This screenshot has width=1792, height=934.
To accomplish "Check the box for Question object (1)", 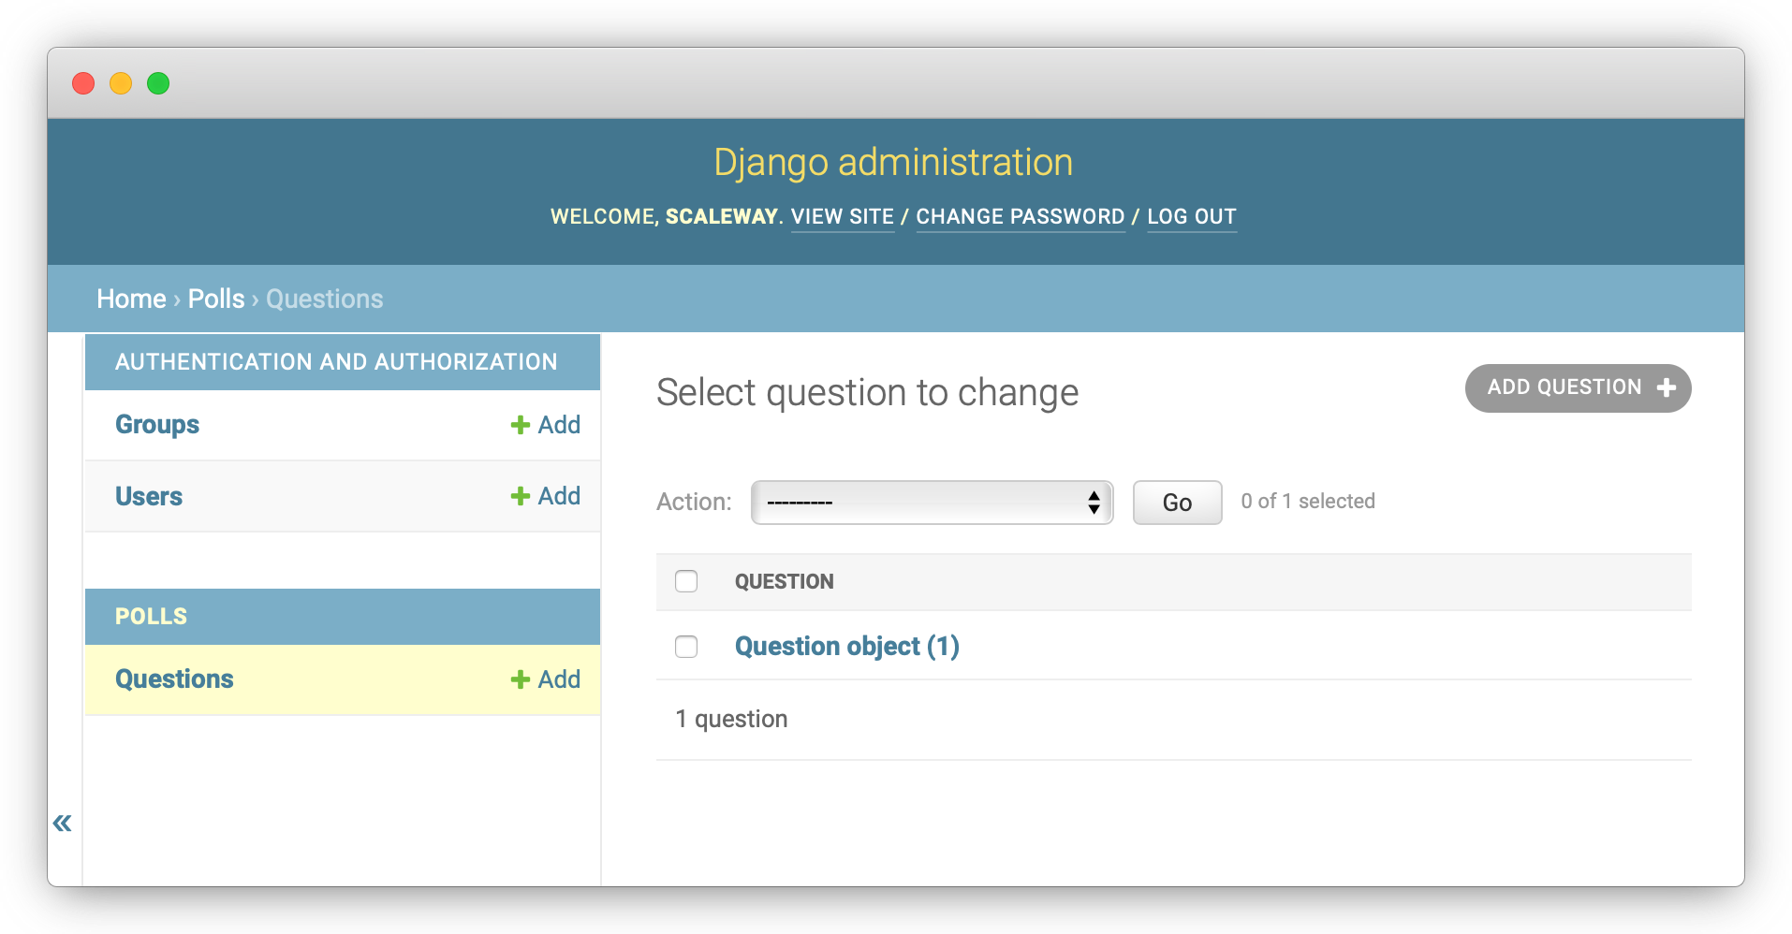I will click(x=686, y=647).
